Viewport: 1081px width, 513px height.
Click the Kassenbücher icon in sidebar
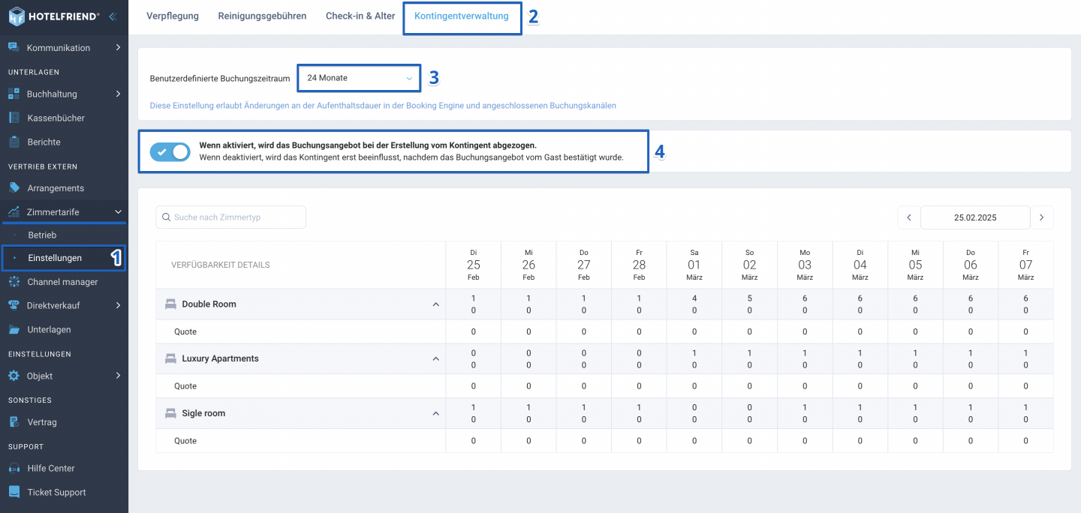click(14, 118)
